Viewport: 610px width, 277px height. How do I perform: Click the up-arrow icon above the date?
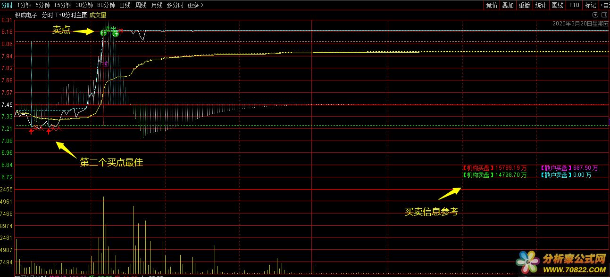coord(594,15)
